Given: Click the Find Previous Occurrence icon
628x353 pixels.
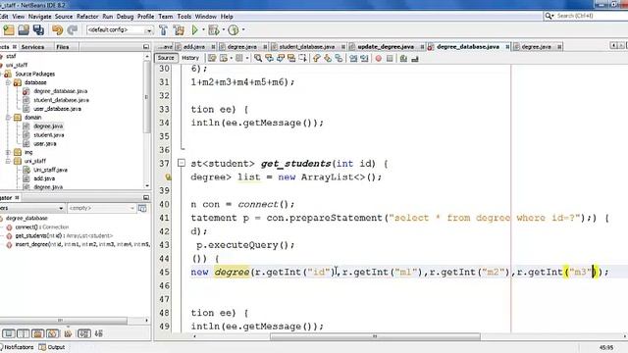Looking at the screenshot, I should [270, 59].
